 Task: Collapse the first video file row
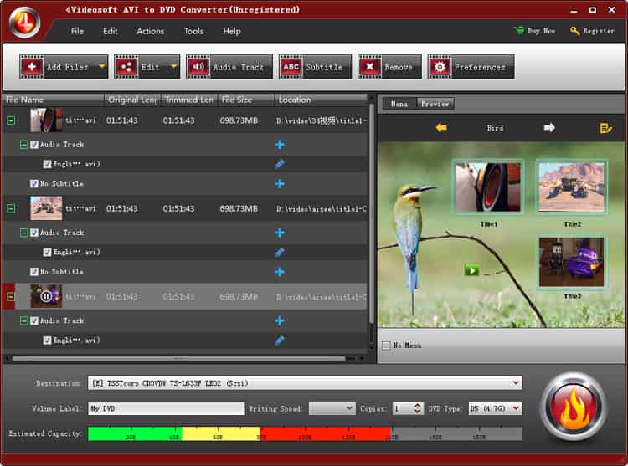coord(11,120)
